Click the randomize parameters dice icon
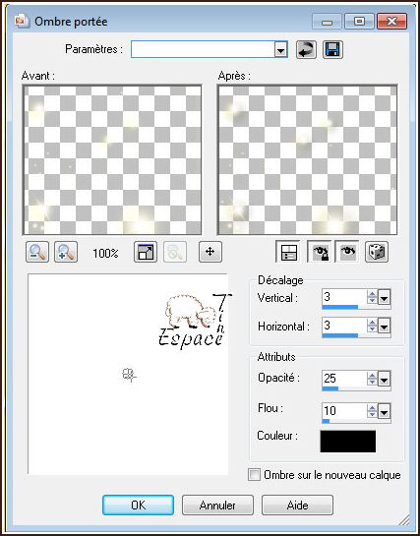 pos(377,253)
